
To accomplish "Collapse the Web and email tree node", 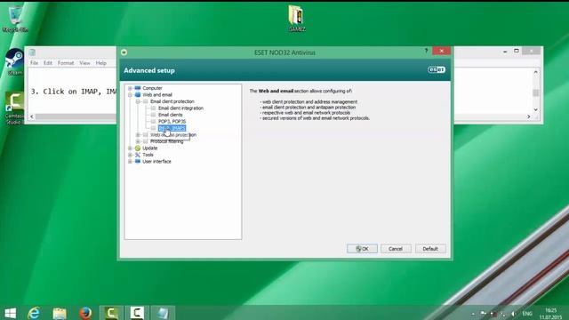I will click(x=130, y=95).
